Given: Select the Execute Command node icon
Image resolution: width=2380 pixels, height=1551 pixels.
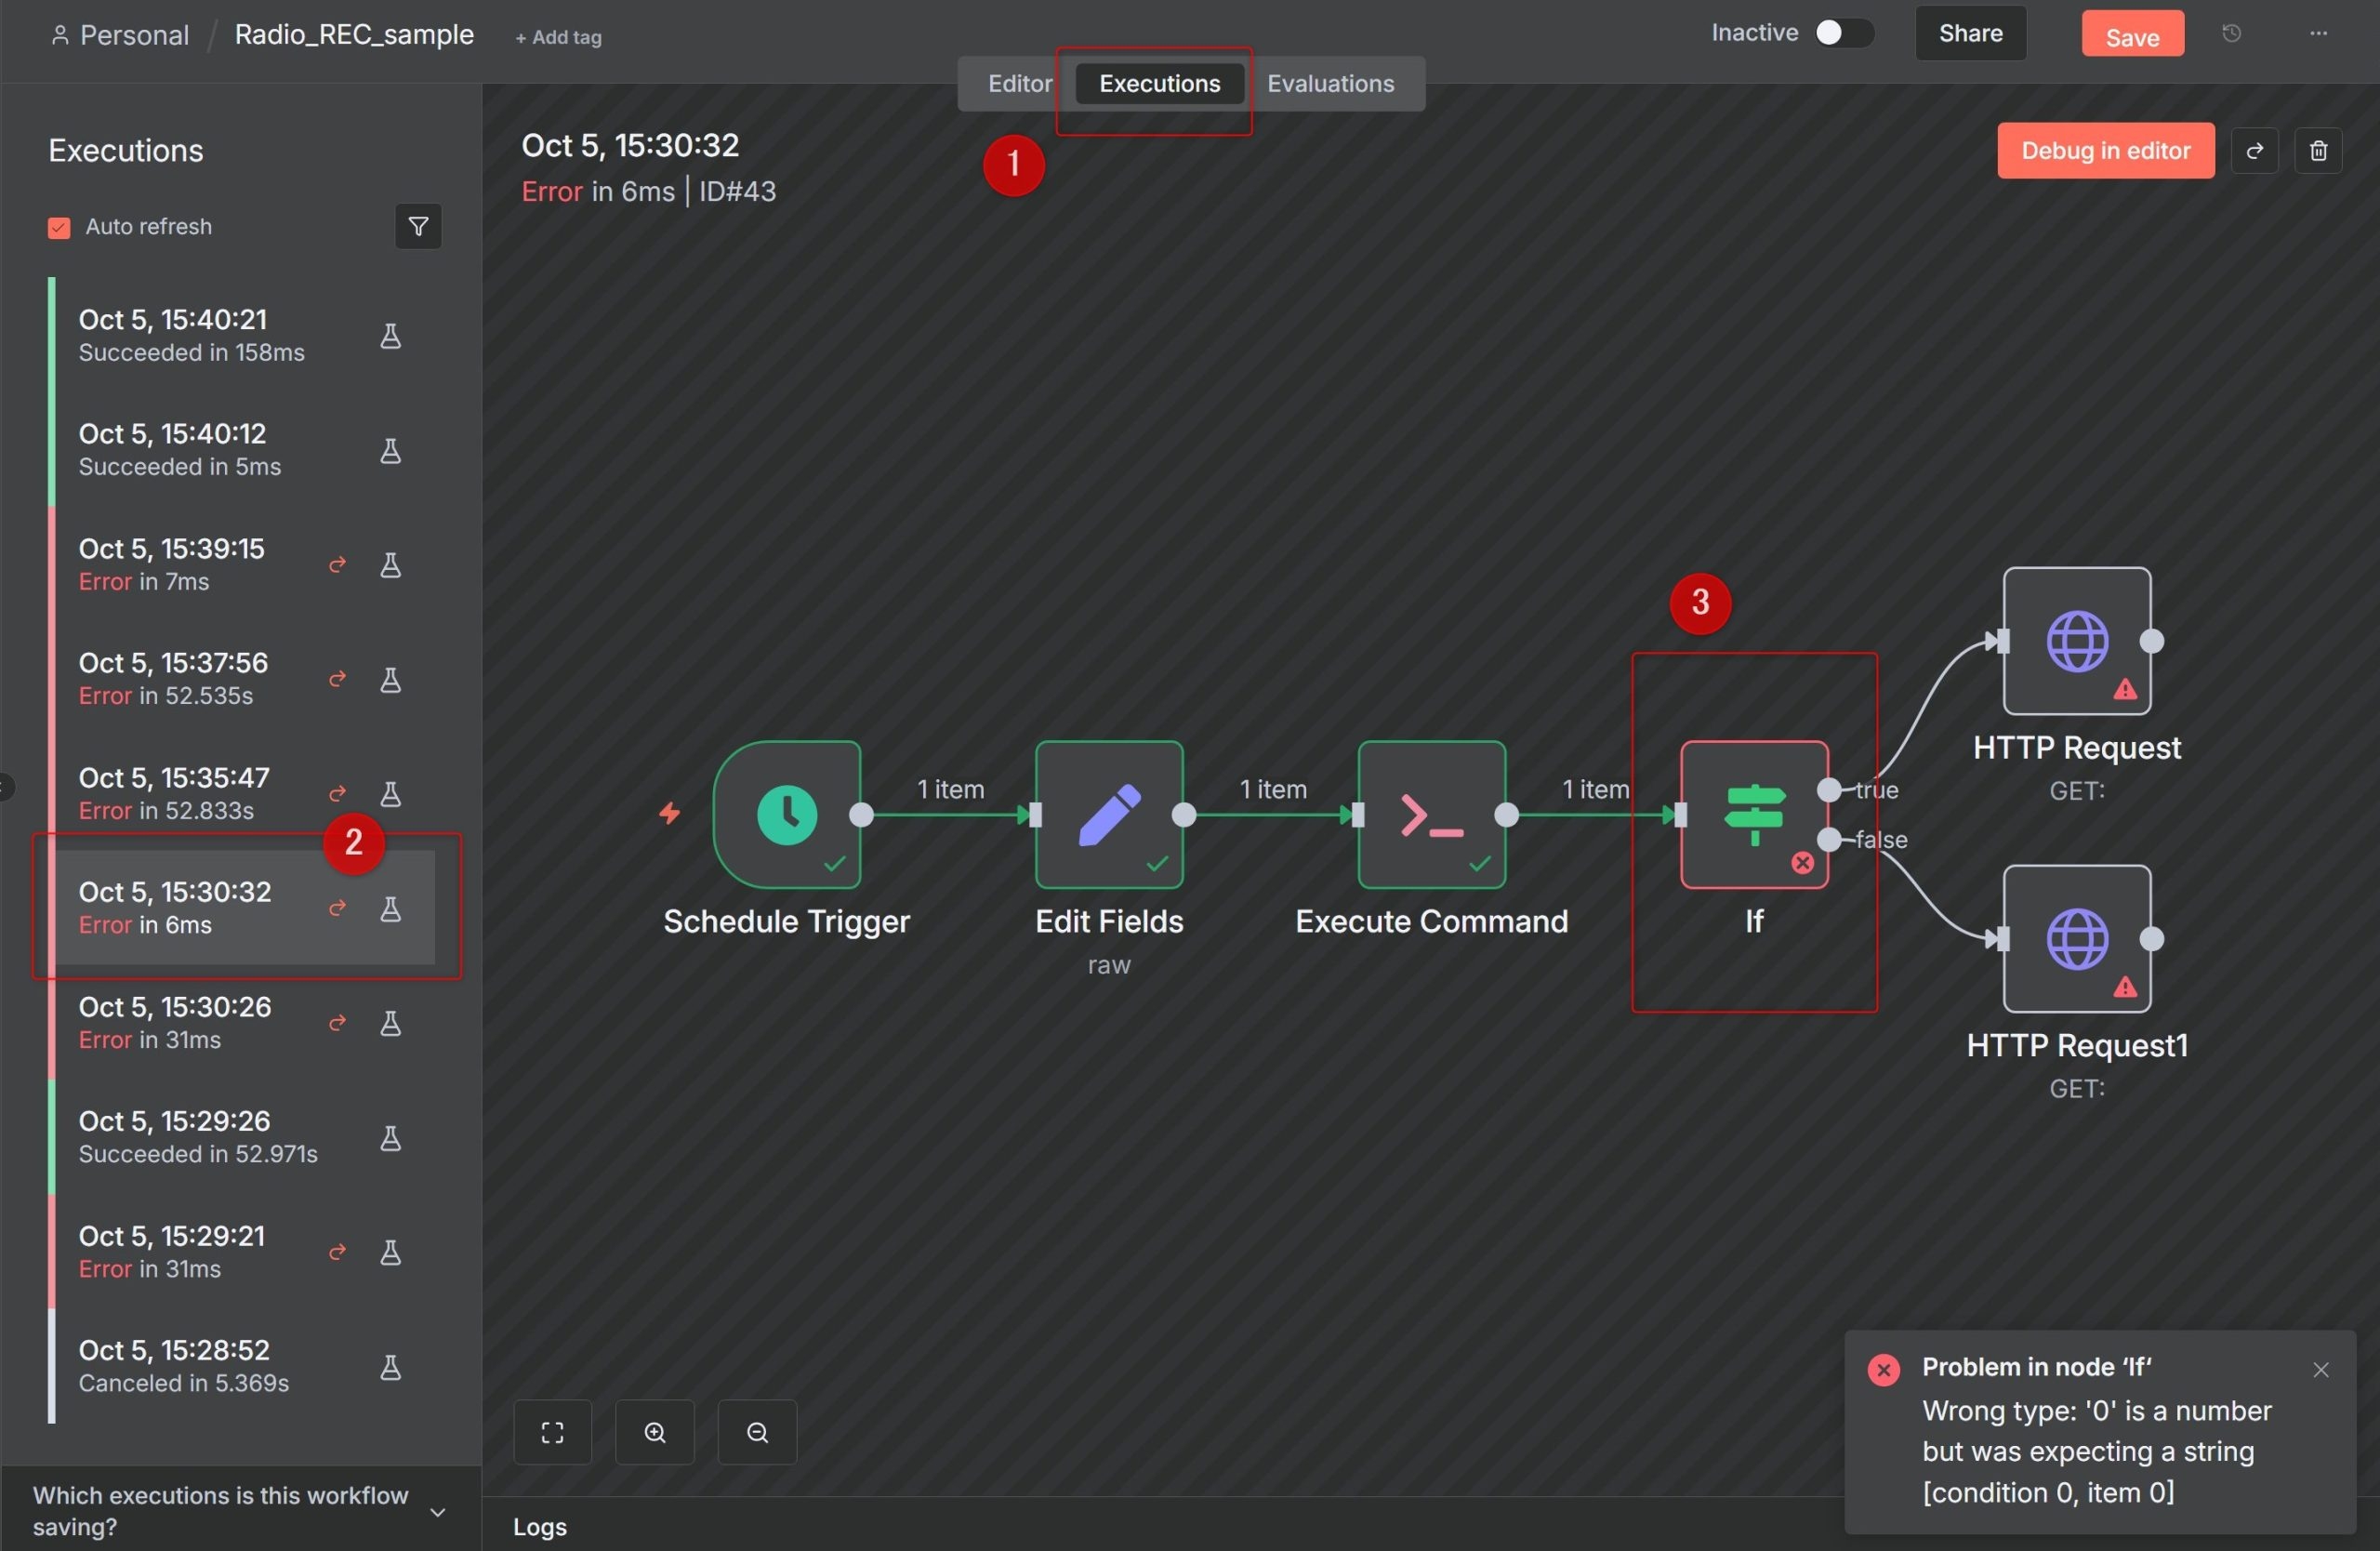Looking at the screenshot, I should click(x=1431, y=815).
